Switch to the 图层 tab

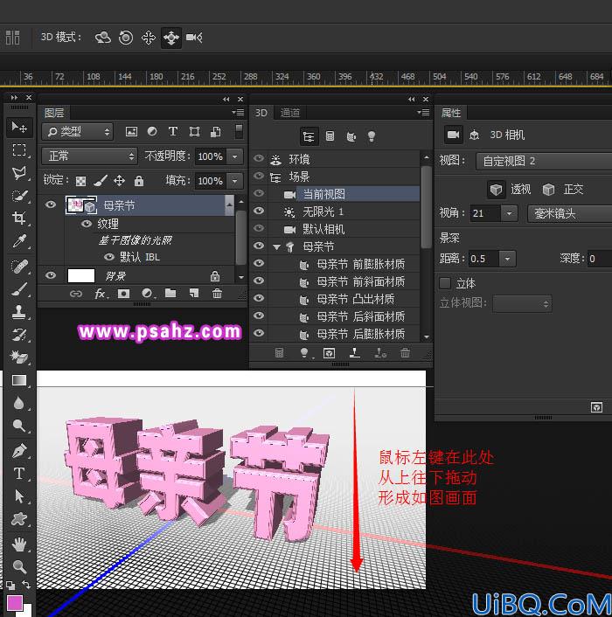click(x=54, y=113)
